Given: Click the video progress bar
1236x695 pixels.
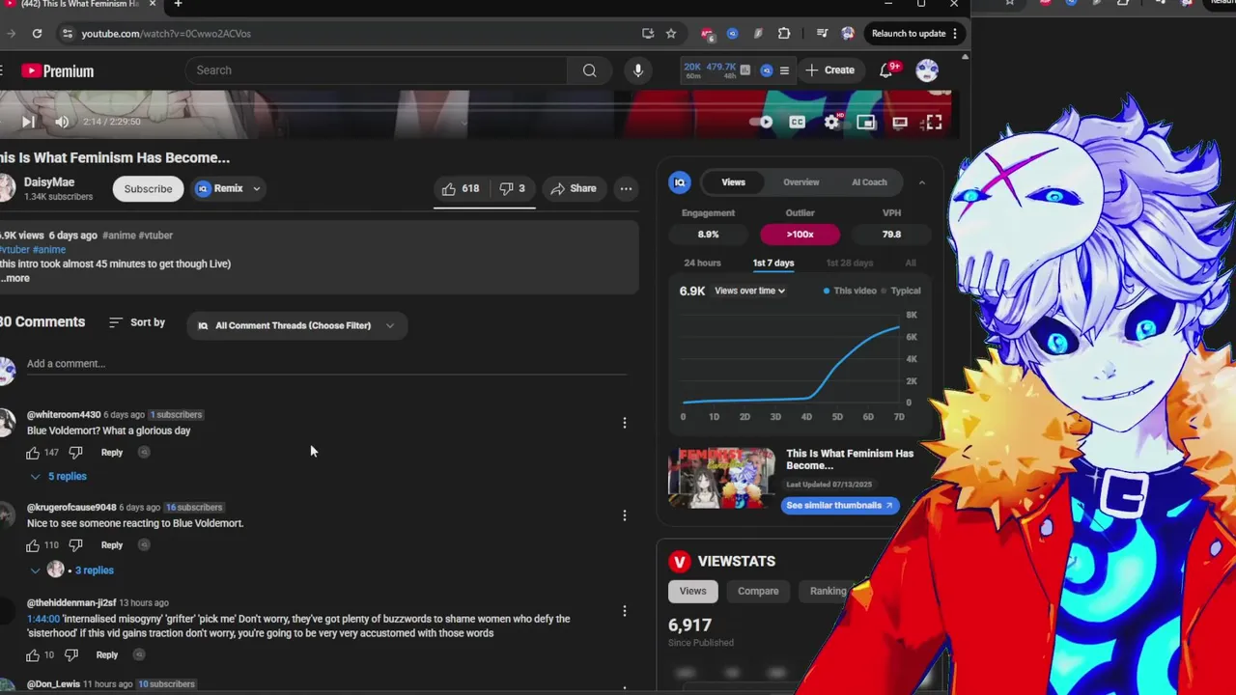Looking at the screenshot, I should [476, 102].
